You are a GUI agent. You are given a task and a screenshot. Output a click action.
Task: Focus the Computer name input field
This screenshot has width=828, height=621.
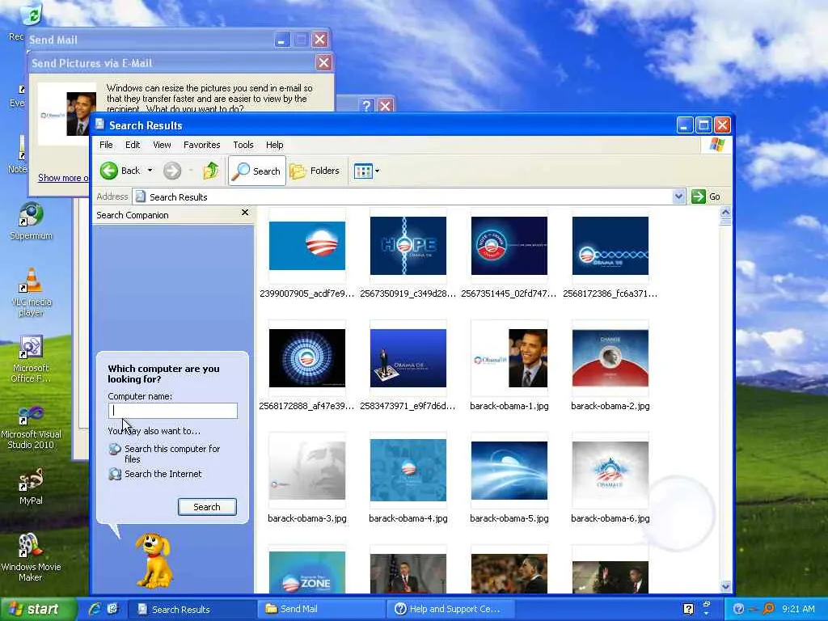(x=173, y=411)
